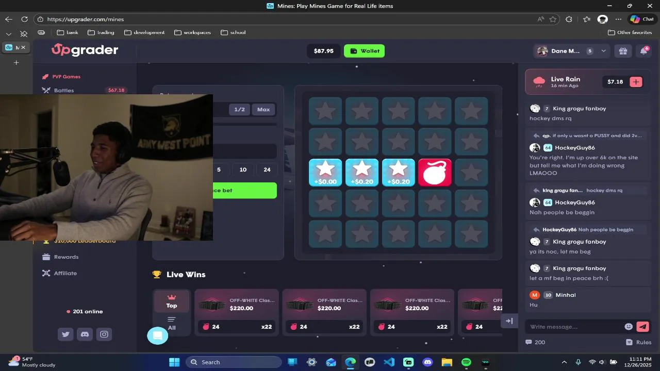
Task: Open the development bookmarks folder
Action: pos(144,32)
